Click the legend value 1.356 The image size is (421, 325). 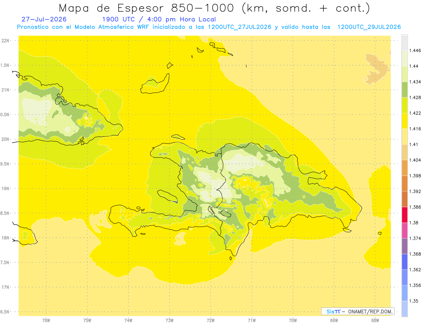(416, 285)
